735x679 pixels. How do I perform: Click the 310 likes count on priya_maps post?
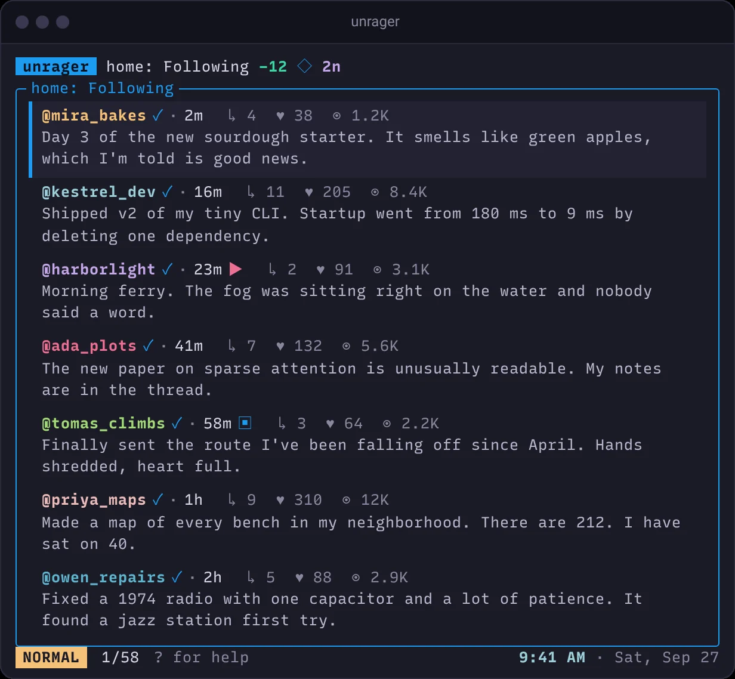pos(308,500)
